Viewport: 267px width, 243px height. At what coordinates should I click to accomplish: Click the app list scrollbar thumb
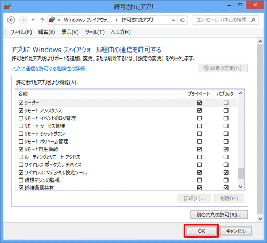tap(241, 174)
